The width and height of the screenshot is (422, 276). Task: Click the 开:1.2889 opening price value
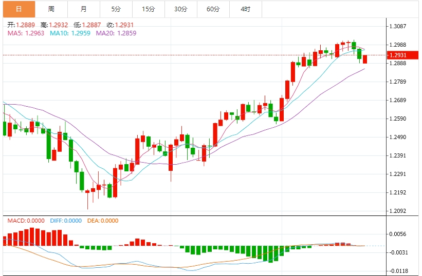(x=21, y=25)
